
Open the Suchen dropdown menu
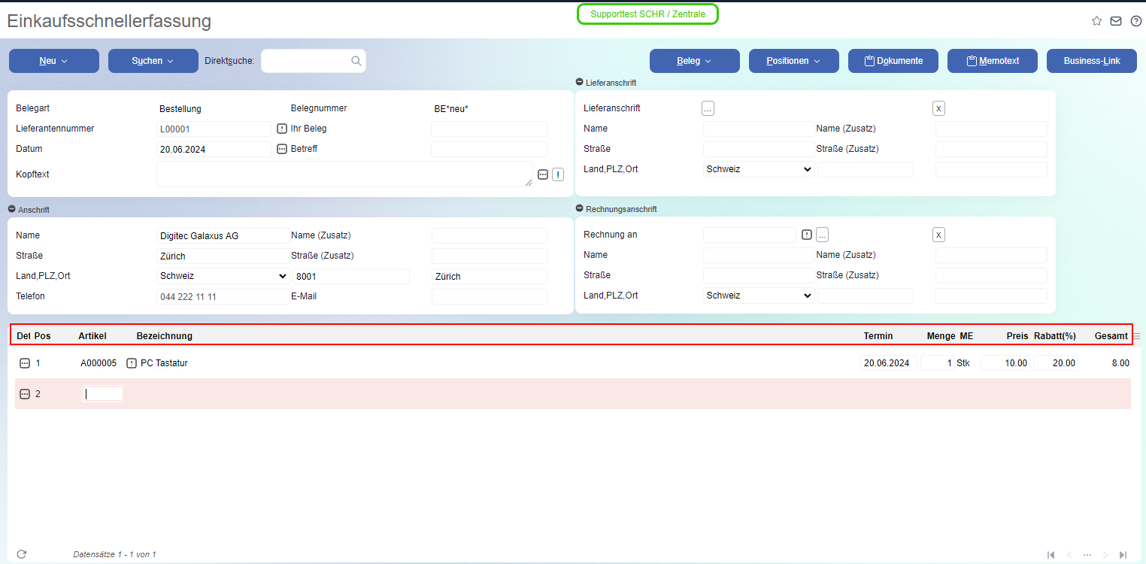(153, 61)
